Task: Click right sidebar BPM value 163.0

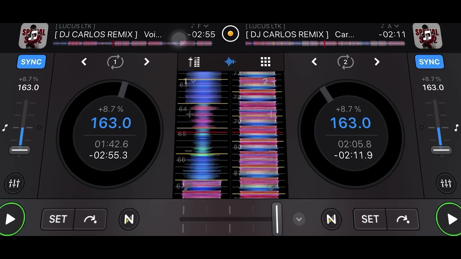Action: pos(433,87)
